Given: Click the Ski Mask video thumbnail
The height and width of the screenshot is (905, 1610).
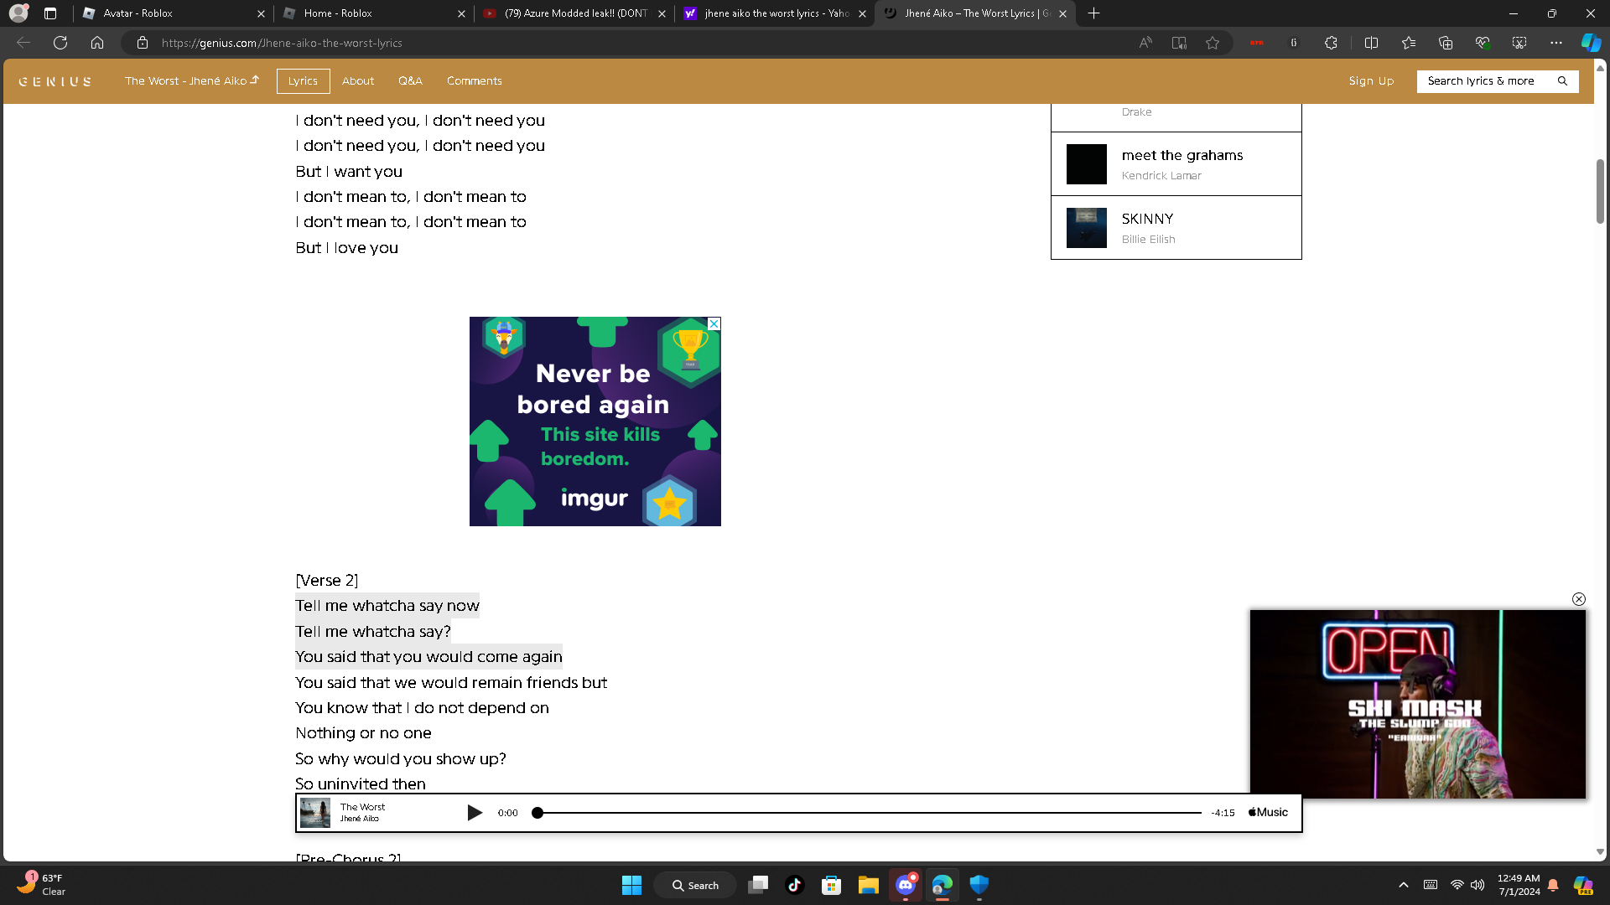Looking at the screenshot, I should point(1418,704).
